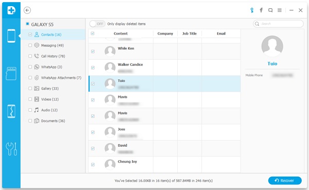Click the search magnifier icon
Screen dimensions: 309x190
(x=257, y=24)
